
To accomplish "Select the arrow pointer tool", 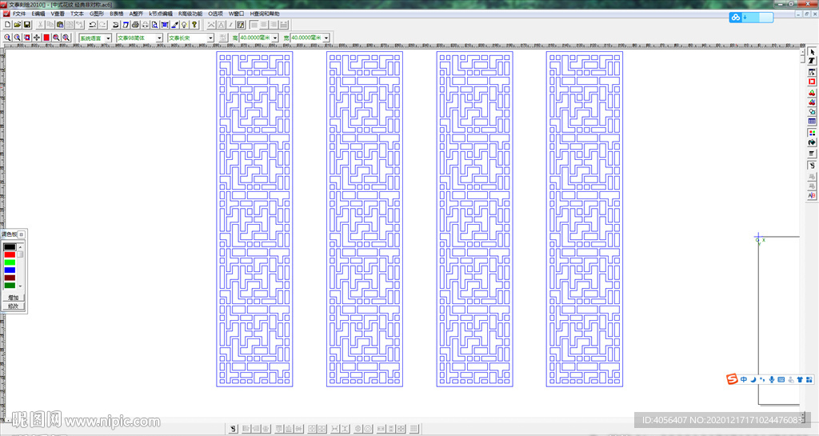I will point(812,52).
